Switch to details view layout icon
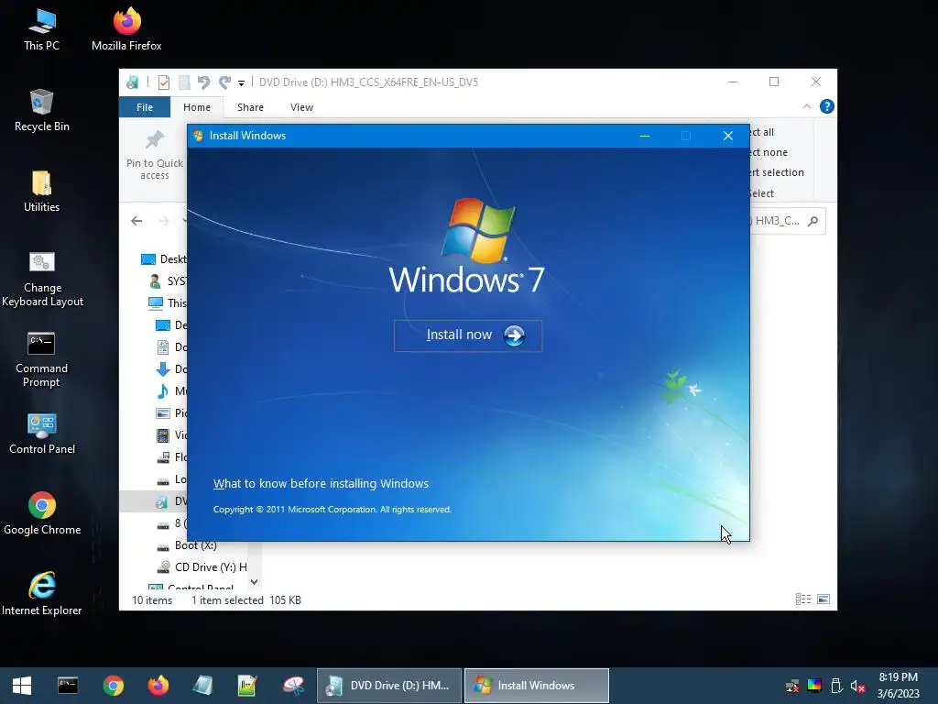 pyautogui.click(x=803, y=599)
